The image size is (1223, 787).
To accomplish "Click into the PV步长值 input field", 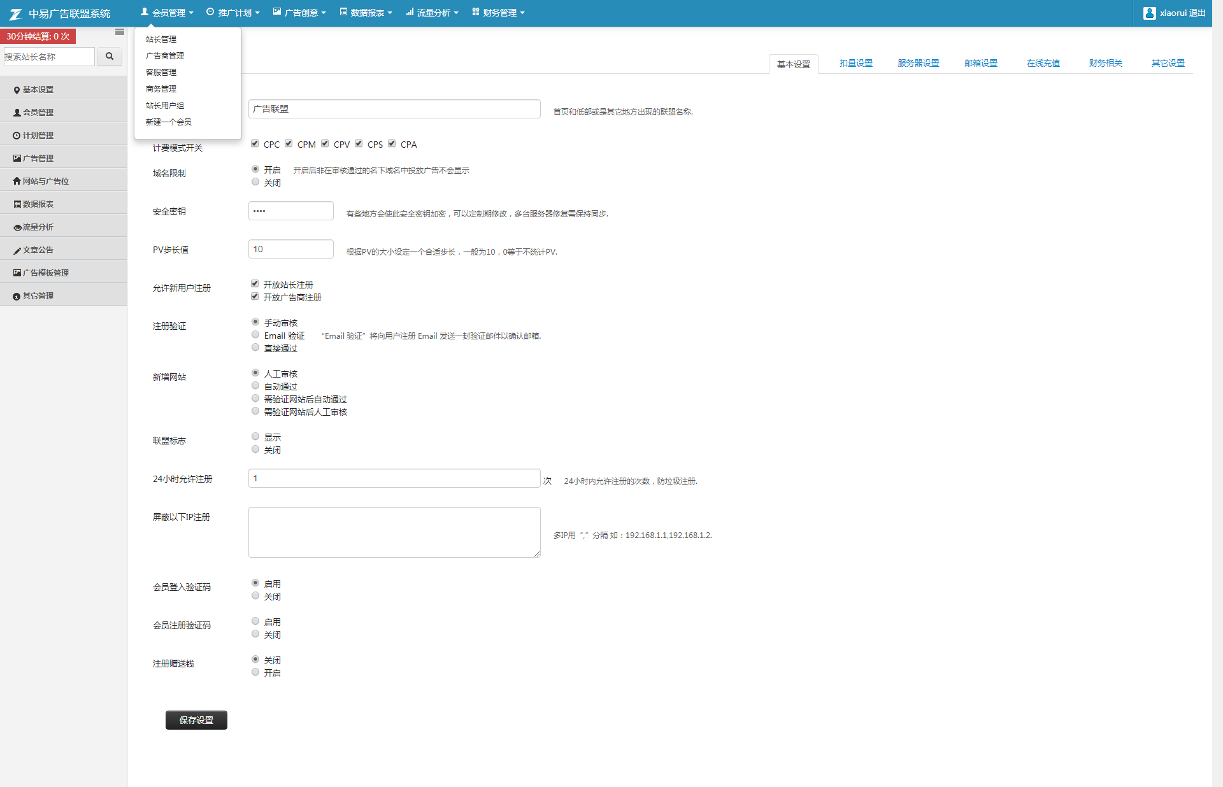I will [291, 249].
